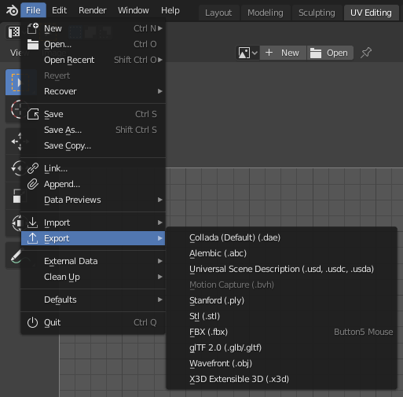This screenshot has height=397, width=403.
Task: Switch to the Sculpting workspace tab
Action: click(x=317, y=13)
